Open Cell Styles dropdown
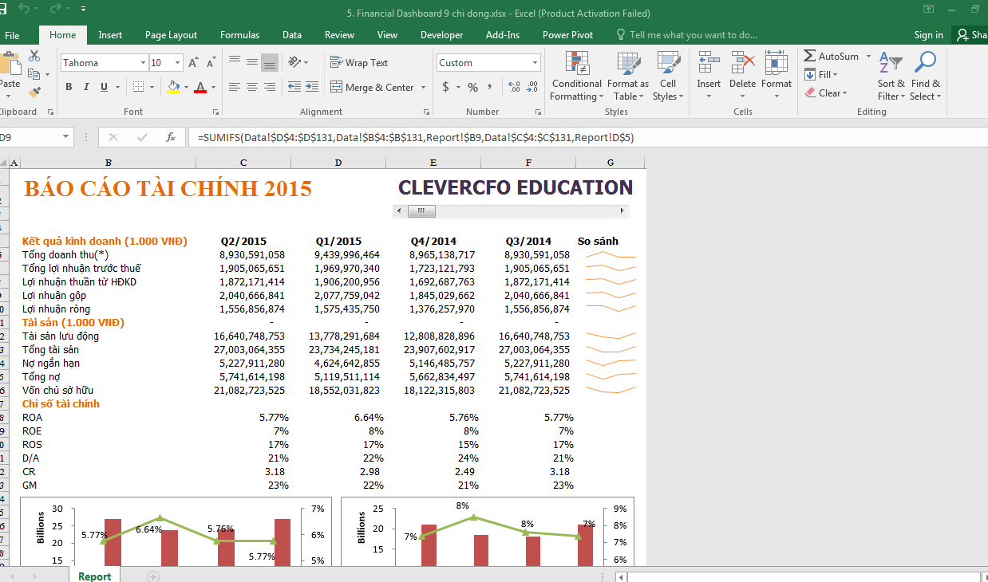 coord(668,76)
